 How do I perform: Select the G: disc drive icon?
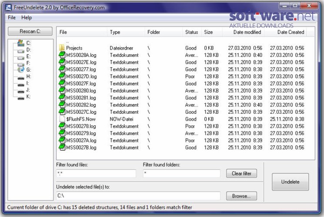click(21, 70)
